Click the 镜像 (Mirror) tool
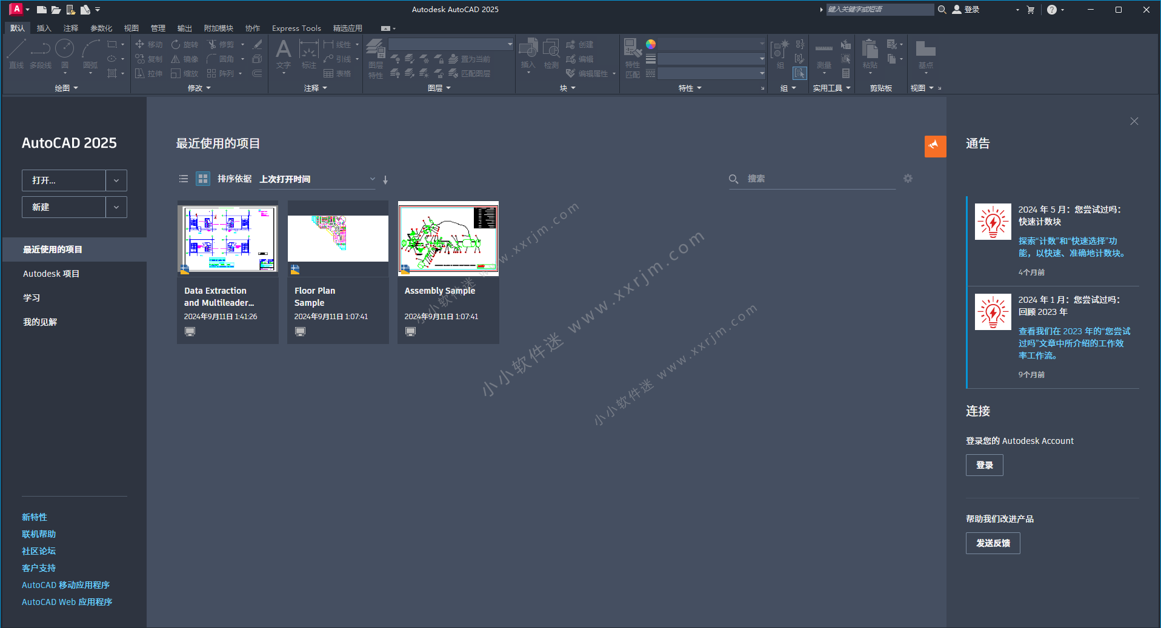This screenshot has width=1161, height=628. click(185, 59)
